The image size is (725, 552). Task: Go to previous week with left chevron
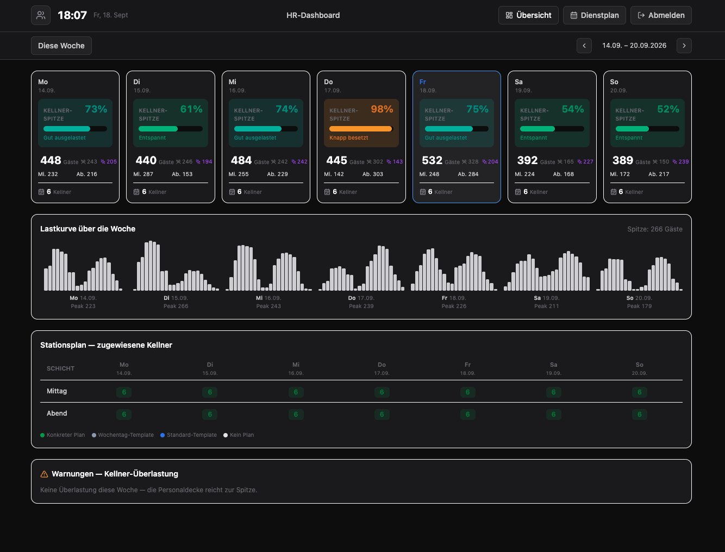tap(584, 46)
